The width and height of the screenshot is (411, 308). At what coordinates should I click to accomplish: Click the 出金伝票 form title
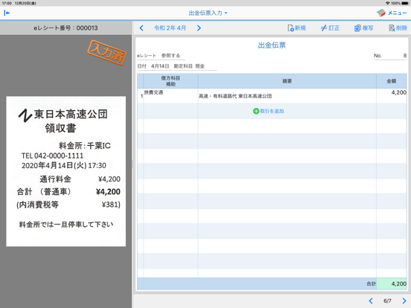272,45
